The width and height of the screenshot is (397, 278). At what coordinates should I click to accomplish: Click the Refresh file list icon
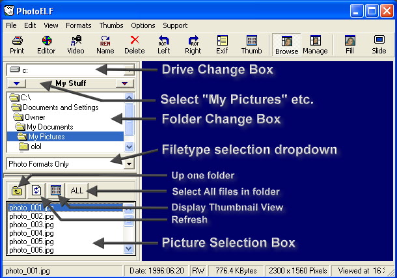point(36,190)
